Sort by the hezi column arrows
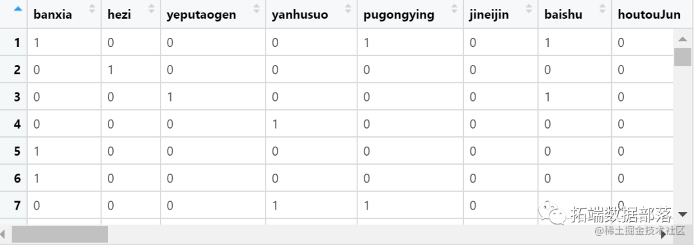694x245 pixels. [x=152, y=8]
